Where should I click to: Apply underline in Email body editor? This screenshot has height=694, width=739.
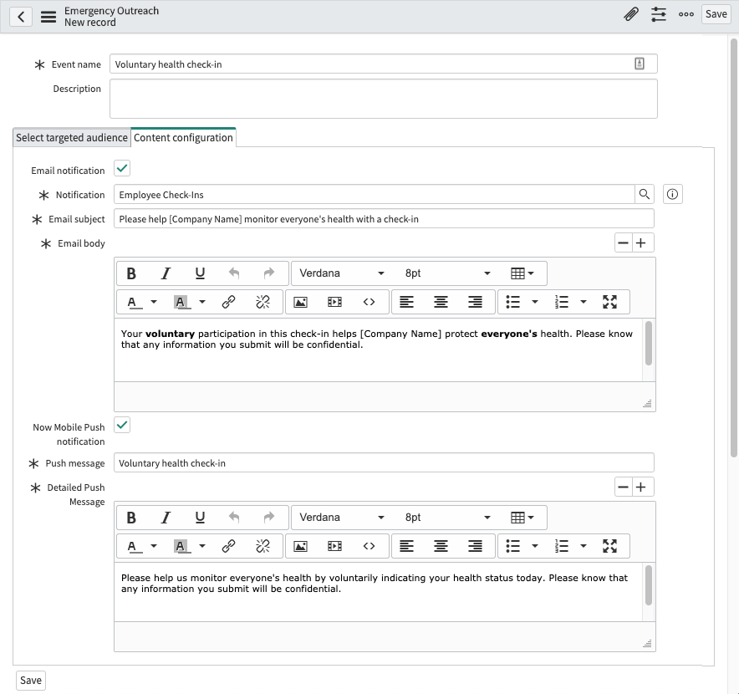tap(200, 273)
